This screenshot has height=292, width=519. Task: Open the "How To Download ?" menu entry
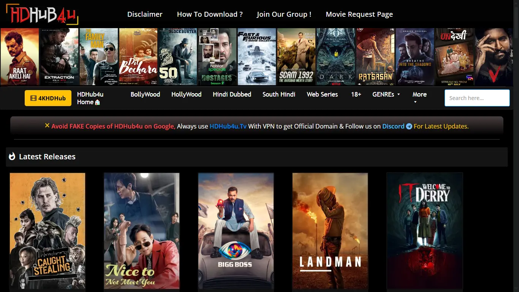pos(209,14)
